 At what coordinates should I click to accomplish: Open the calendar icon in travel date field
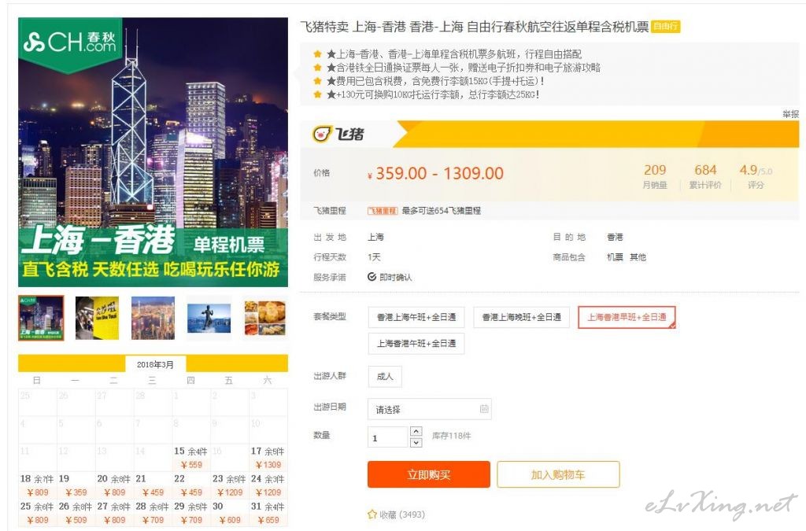coord(484,409)
